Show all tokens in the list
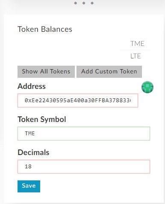The image size is (165, 204). pos(46,72)
